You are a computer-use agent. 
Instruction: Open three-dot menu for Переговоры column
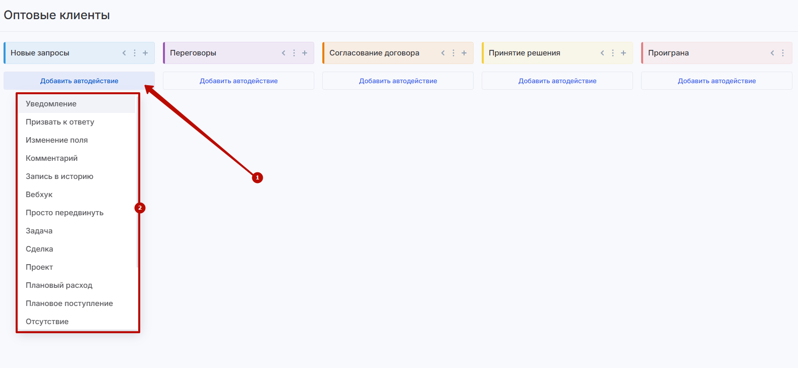click(294, 53)
